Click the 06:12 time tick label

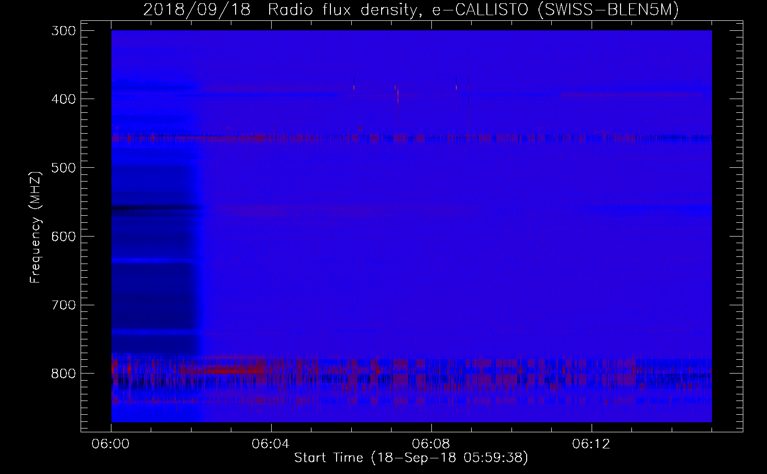591,444
